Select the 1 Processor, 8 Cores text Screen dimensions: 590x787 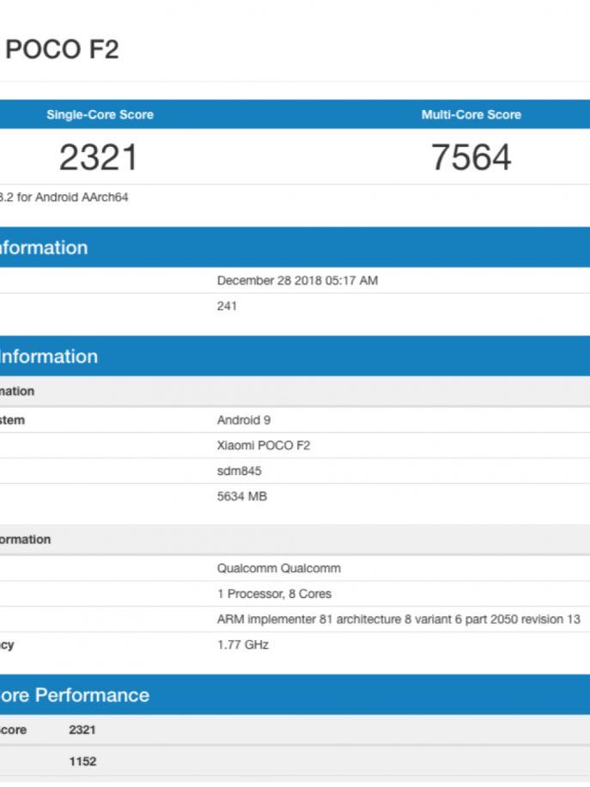pos(274,594)
